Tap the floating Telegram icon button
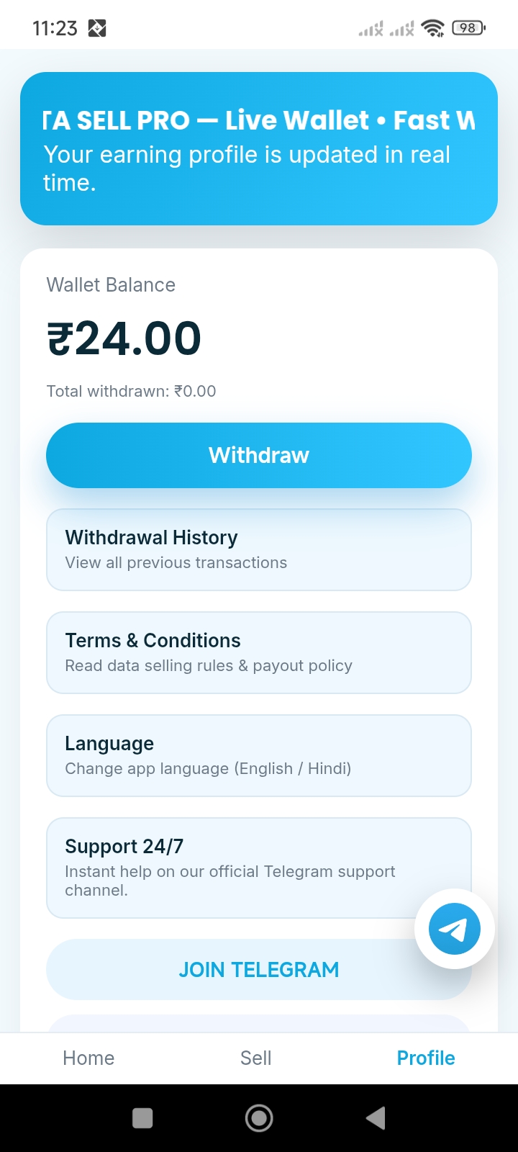518x1152 pixels. pos(454,929)
